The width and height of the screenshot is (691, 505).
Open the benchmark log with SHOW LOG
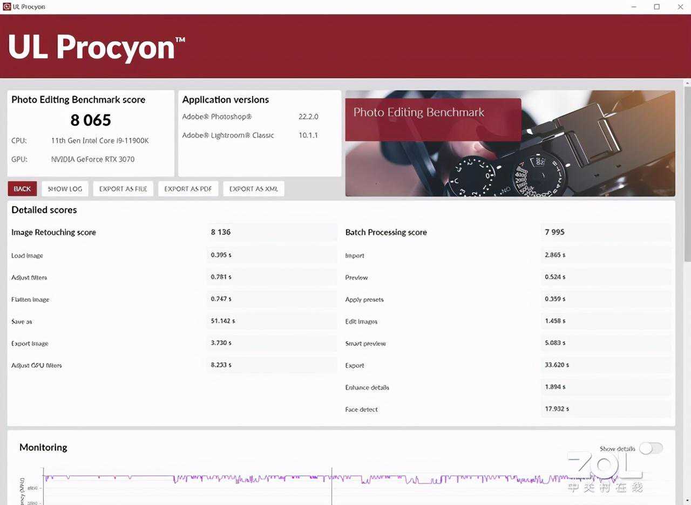[65, 189]
